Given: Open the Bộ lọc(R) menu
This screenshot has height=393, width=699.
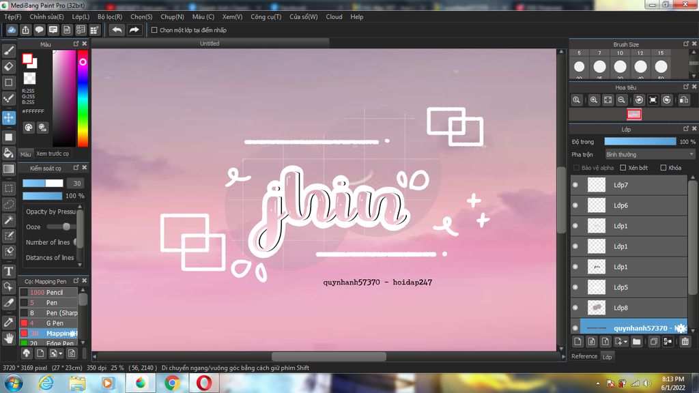Looking at the screenshot, I should [110, 16].
